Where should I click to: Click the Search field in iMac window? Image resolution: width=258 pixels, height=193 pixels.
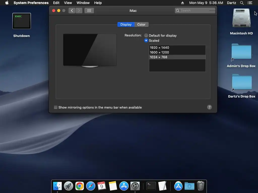195,11
